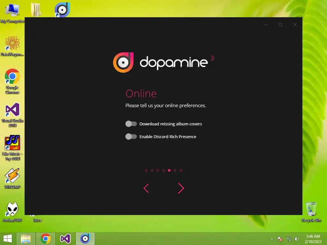Enable Download missing album covers toggle

pos(131,124)
